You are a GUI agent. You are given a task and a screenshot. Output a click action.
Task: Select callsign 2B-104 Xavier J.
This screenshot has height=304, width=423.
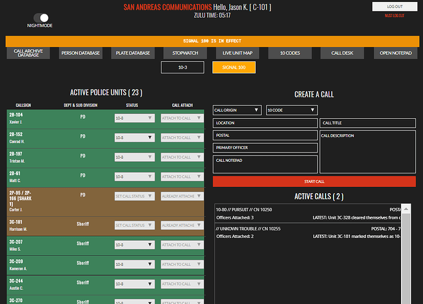tap(16, 118)
